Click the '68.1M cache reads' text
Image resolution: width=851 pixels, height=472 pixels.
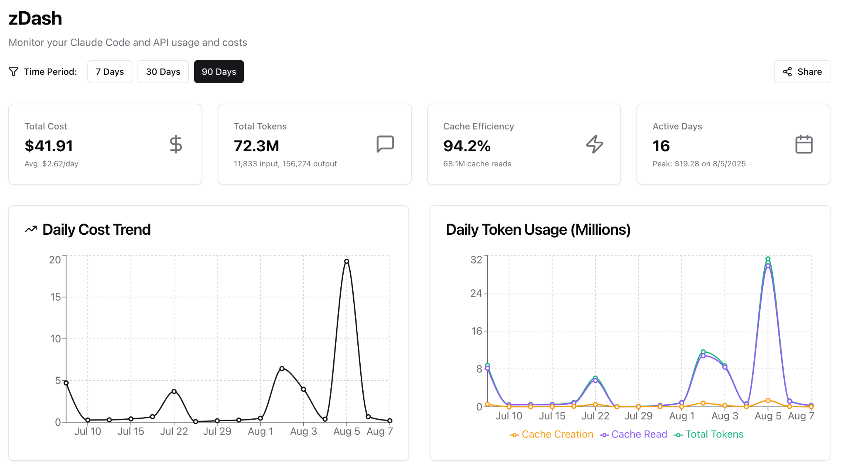tap(477, 164)
